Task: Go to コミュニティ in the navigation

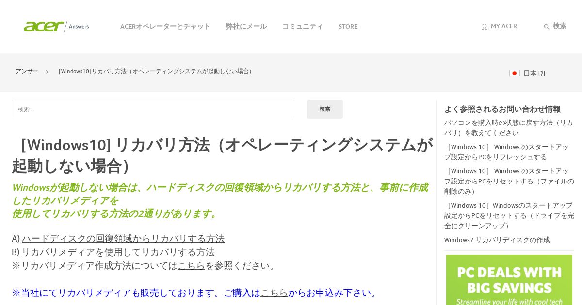Action: 303,26
